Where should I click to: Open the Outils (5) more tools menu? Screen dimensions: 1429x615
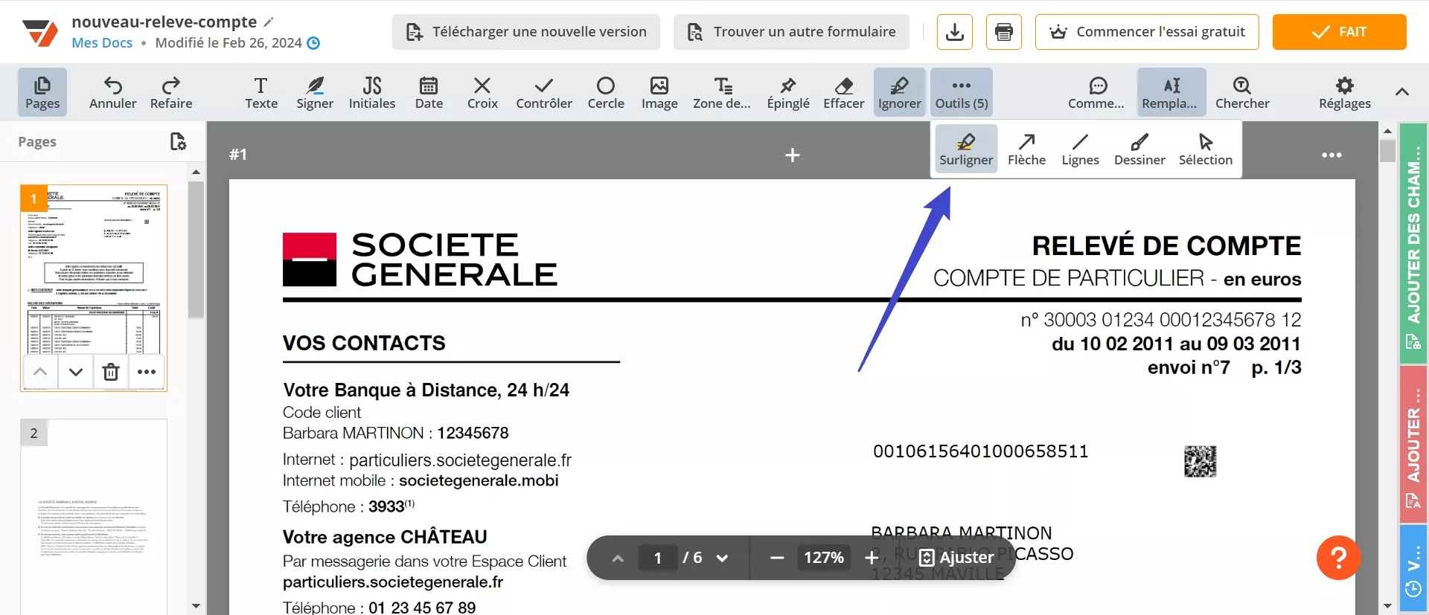coord(962,92)
